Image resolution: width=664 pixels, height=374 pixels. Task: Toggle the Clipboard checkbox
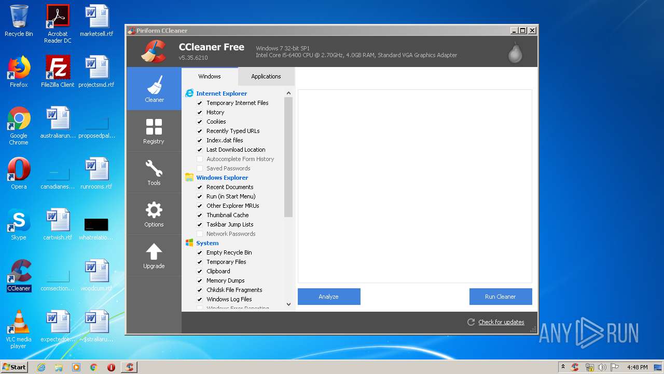click(x=200, y=271)
